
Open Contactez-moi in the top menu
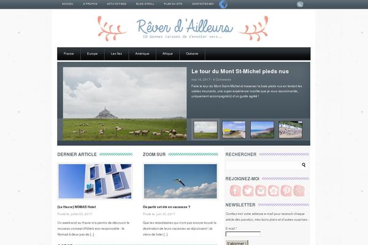(203, 4)
